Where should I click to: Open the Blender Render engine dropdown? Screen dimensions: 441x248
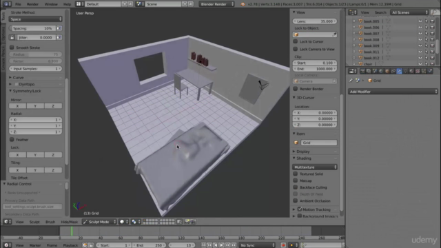point(217,4)
